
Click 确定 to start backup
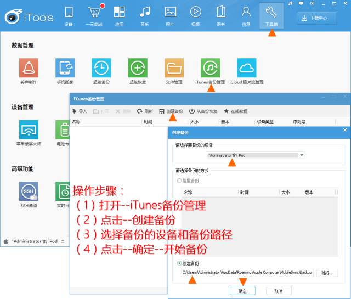coord(242,291)
